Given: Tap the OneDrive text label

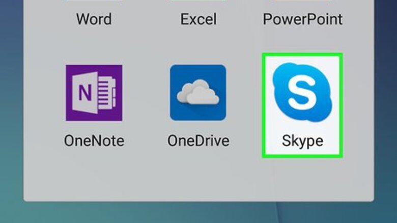Looking at the screenshot, I should tap(198, 140).
